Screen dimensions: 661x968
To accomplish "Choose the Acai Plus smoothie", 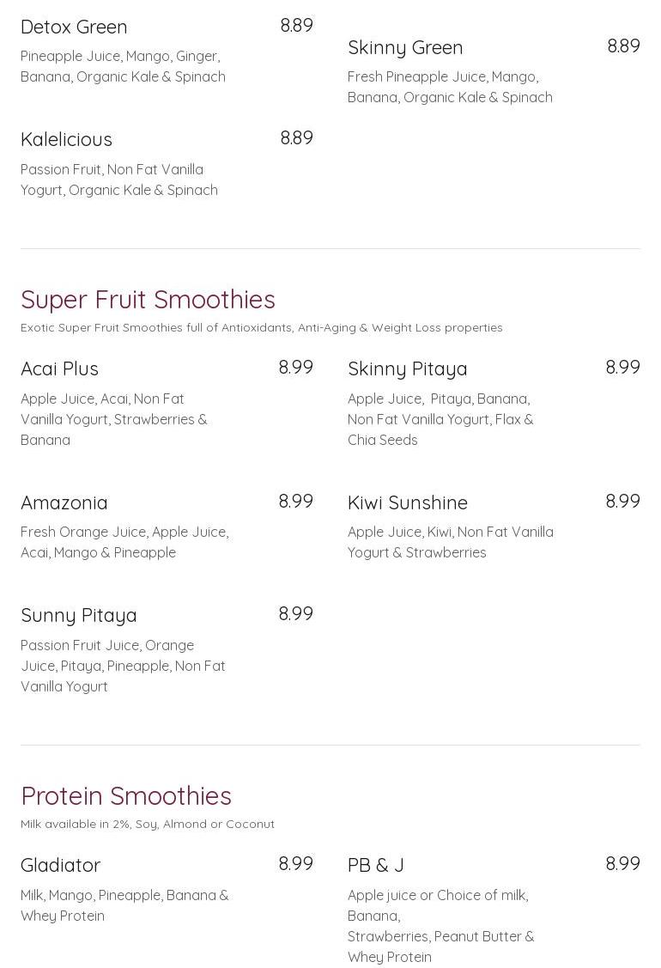I will click(59, 368).
